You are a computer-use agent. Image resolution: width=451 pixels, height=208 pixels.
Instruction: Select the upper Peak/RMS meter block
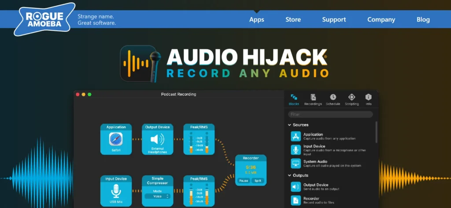199,139
